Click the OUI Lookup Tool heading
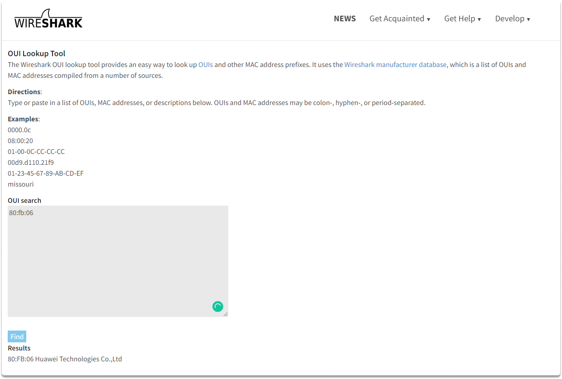The height and width of the screenshot is (379, 562). coord(37,53)
